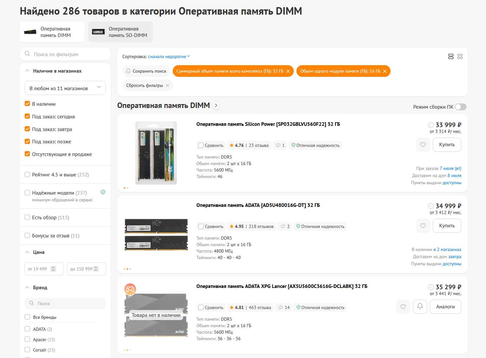Viewport: 486px width, 358px height.
Task: Click the gaming controller badge on XPG Lancer
Action: 130,289
